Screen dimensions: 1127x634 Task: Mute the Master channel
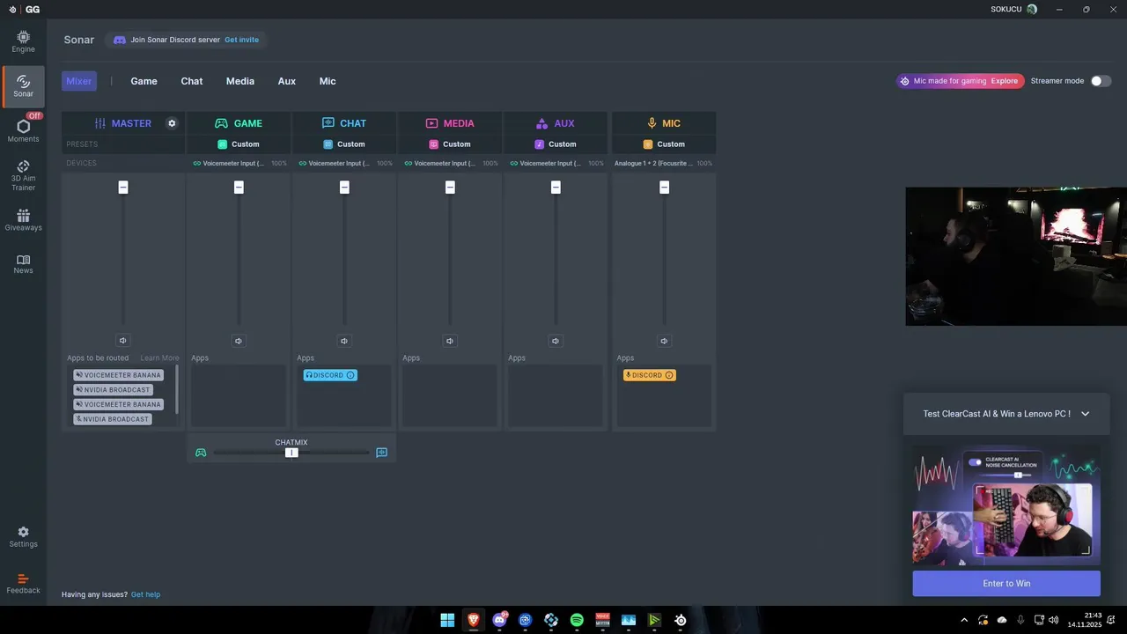123,341
